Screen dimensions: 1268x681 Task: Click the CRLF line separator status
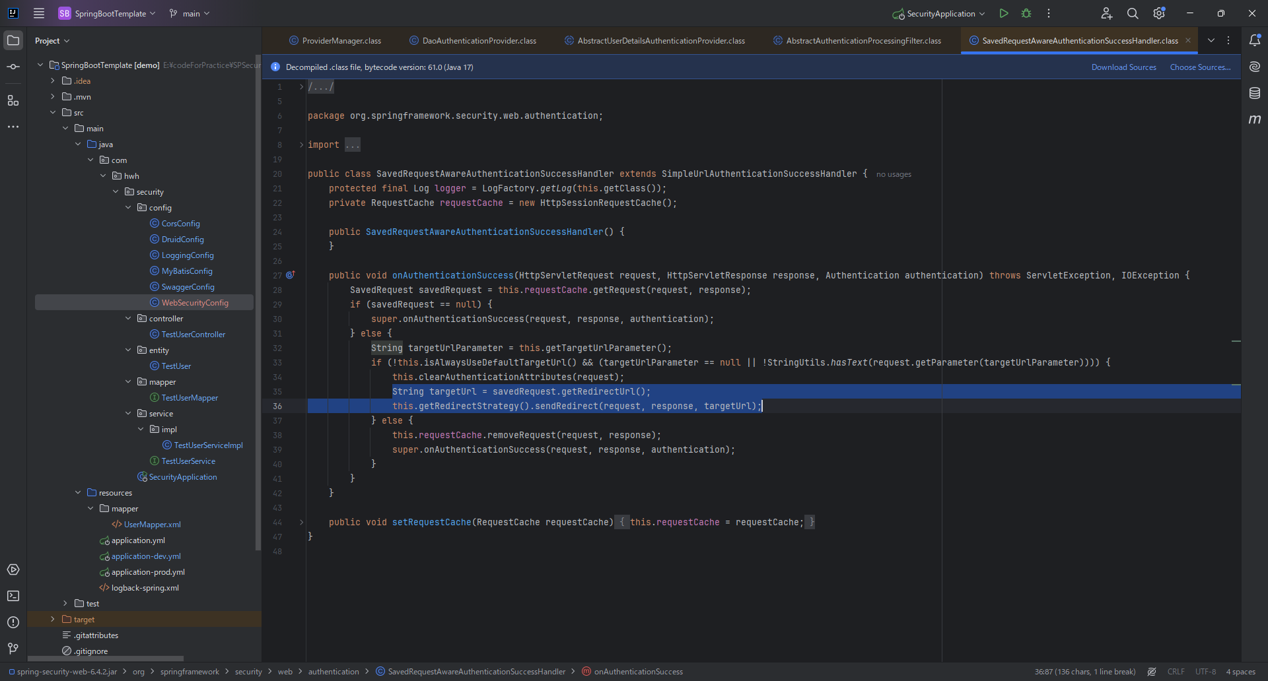1176,672
